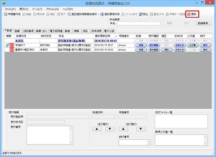Open 登記識別情報関係様式 from the toolbar
The width and height of the screenshot is (216, 157).
(83, 14)
